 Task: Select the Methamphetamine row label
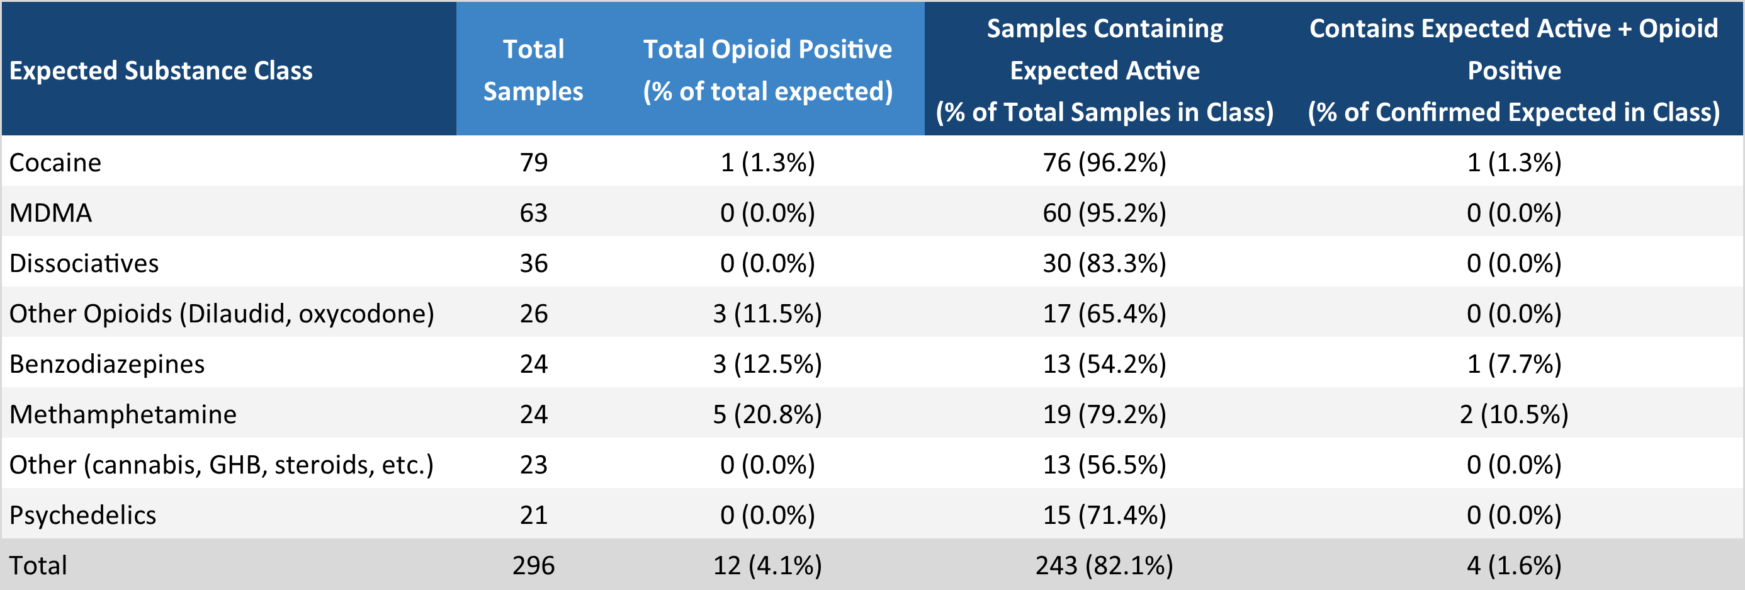(123, 414)
